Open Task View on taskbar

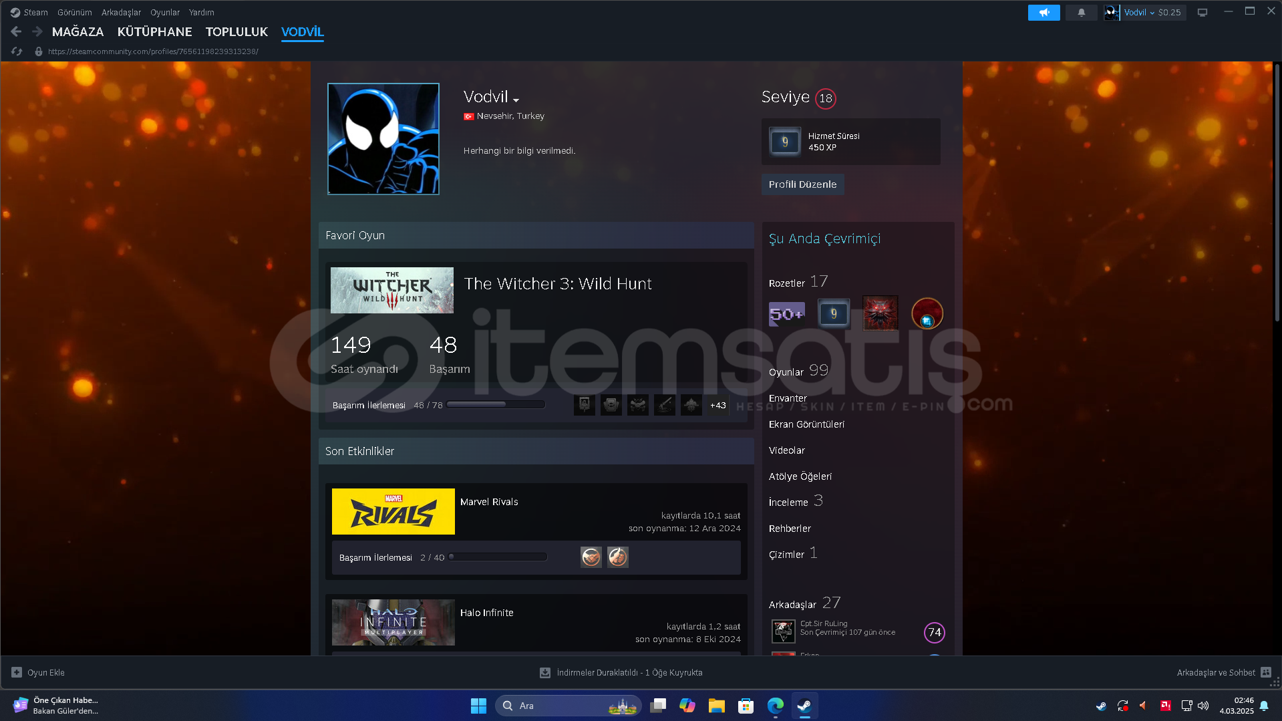657,706
